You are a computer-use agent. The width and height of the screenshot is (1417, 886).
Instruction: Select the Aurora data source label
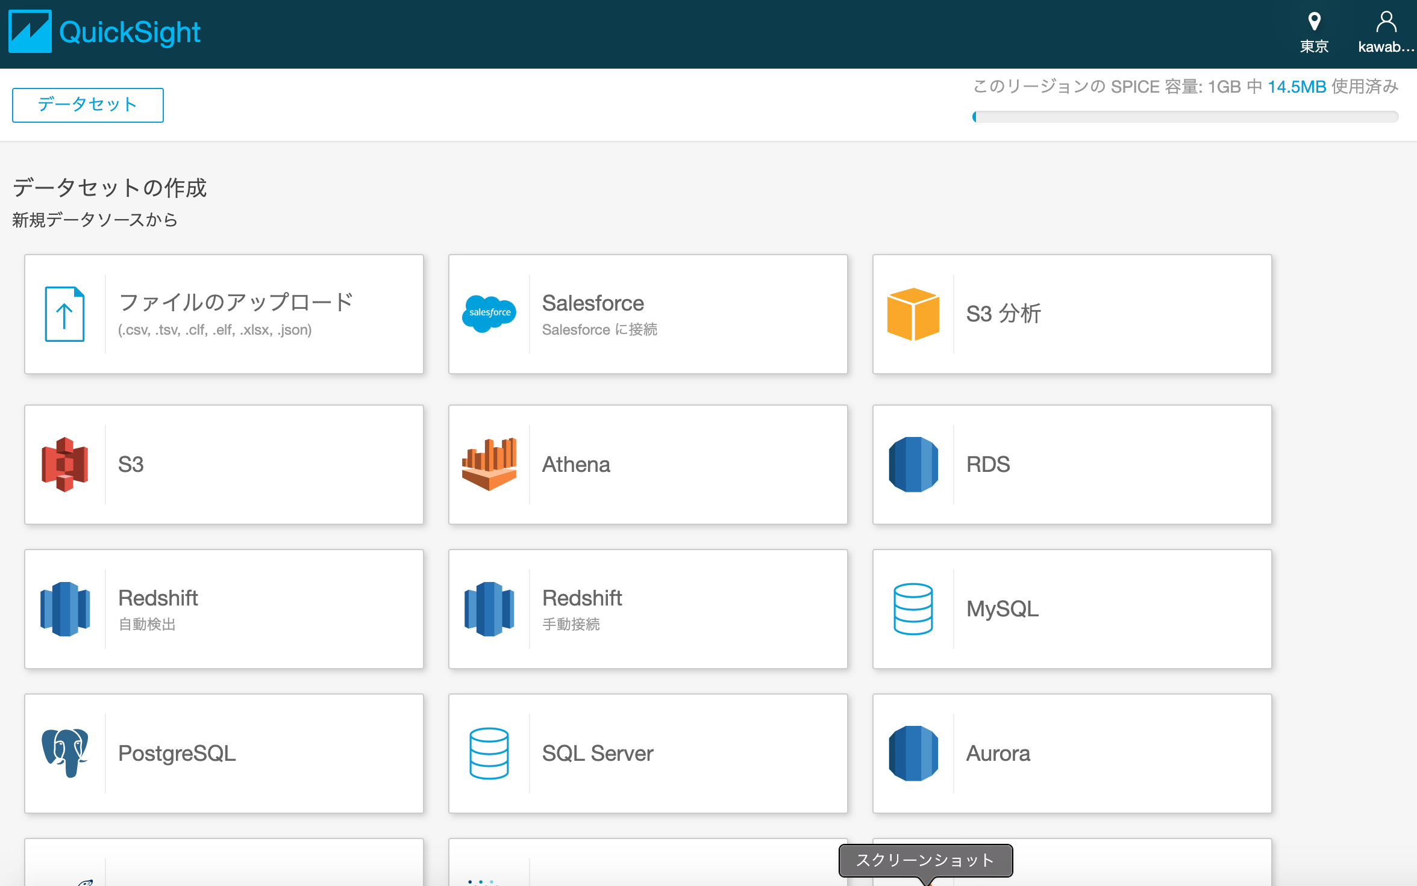pos(998,753)
